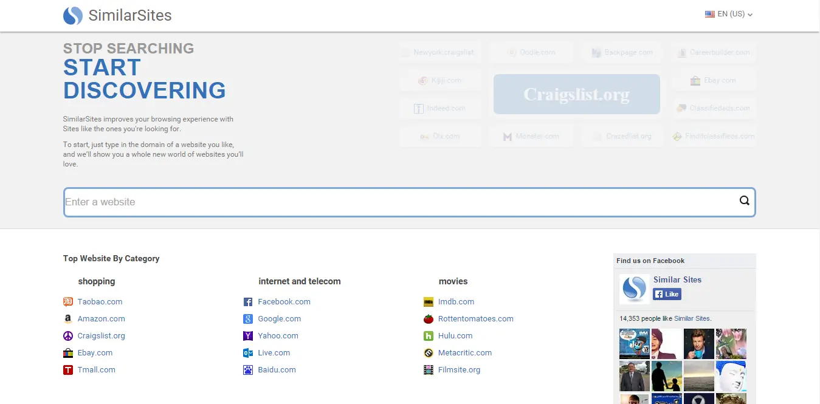Click the Yahoo Y! icon
820x404 pixels.
[x=247, y=335]
